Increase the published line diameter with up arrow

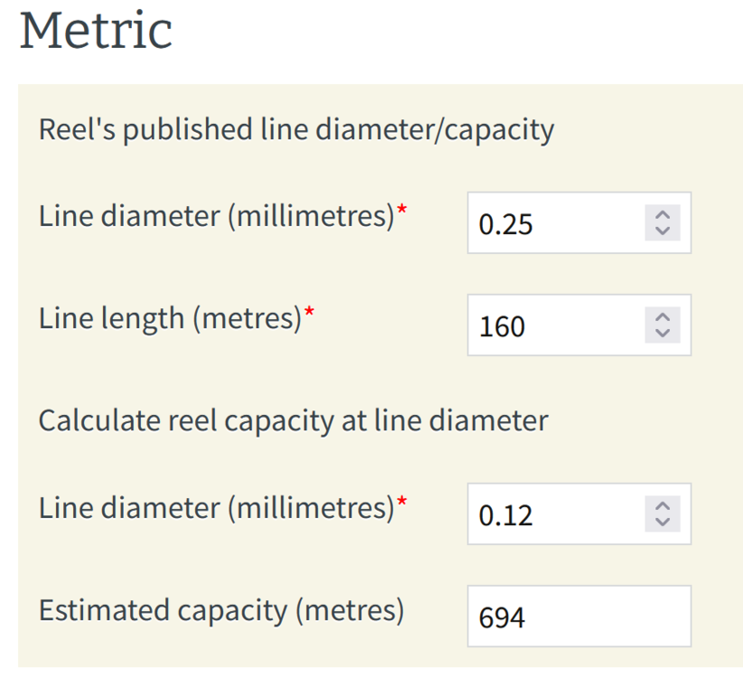click(663, 214)
